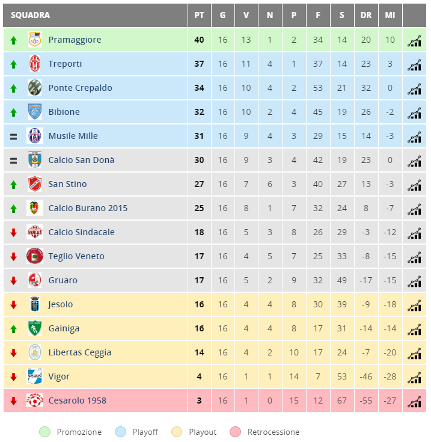Show the chart icon for Cesarolo 1958

tap(414, 402)
